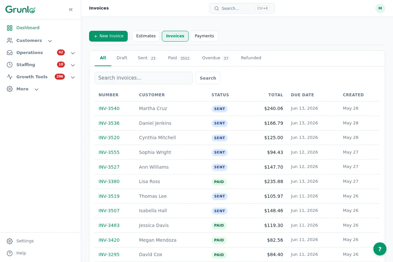Switch to the Sent tab
The width and height of the screenshot is (393, 262).
click(148, 58)
